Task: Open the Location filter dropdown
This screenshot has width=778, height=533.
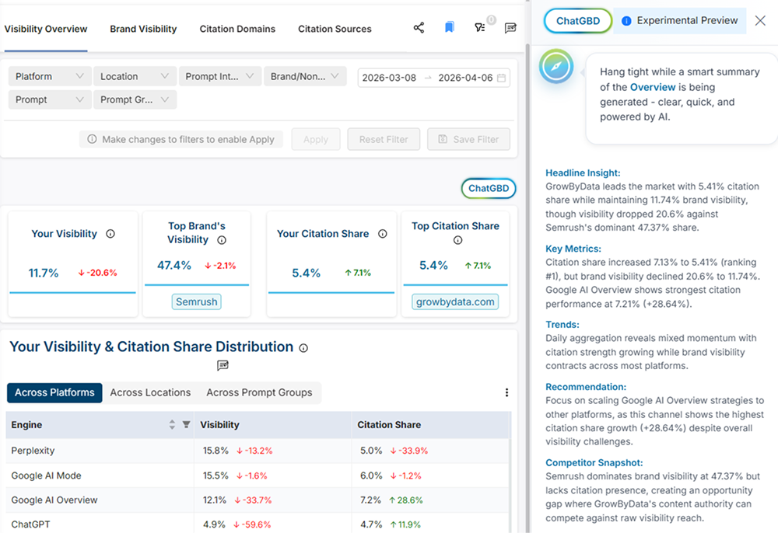Action: pos(134,76)
